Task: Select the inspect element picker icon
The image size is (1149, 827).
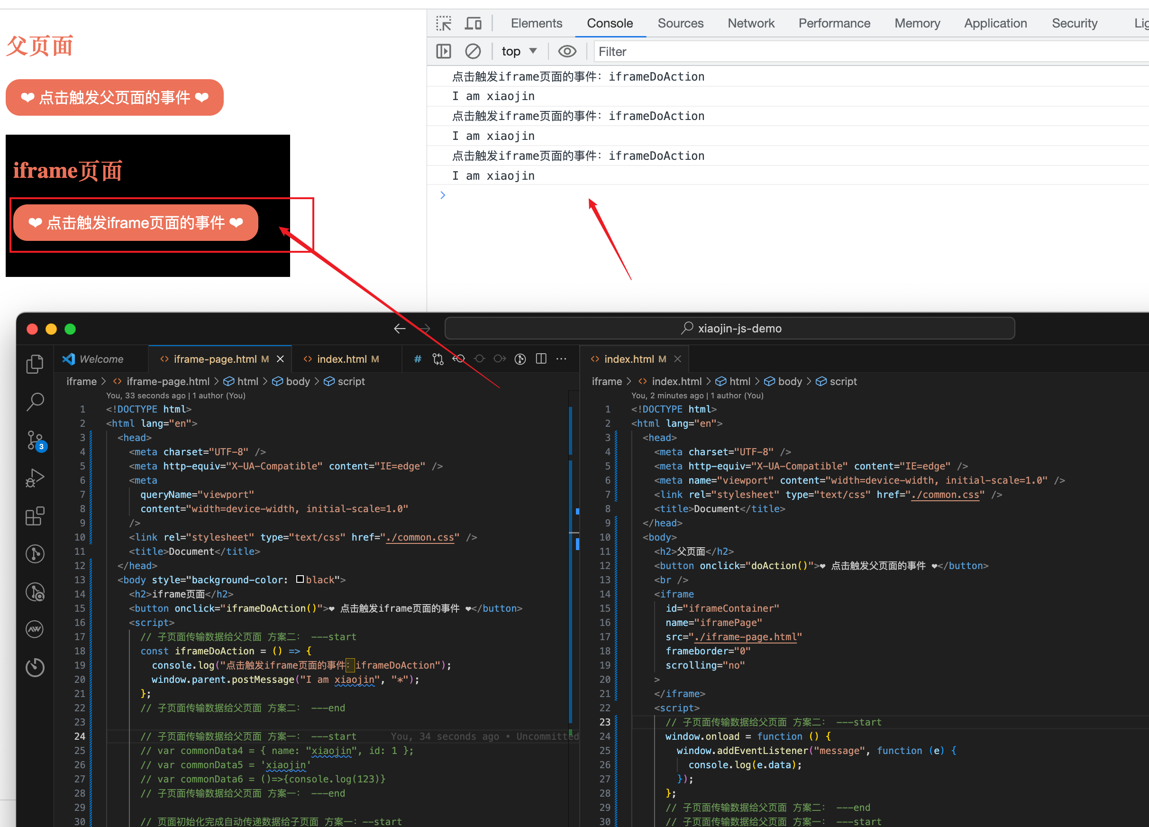Action: click(443, 23)
